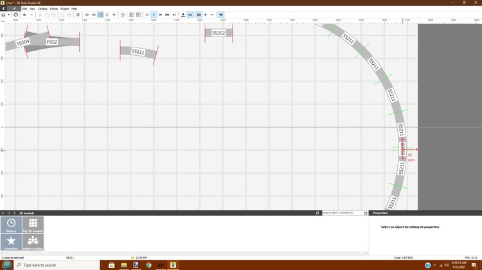Click the Scale 1:87 (H0) status text
The image size is (482, 270).
click(x=404, y=258)
